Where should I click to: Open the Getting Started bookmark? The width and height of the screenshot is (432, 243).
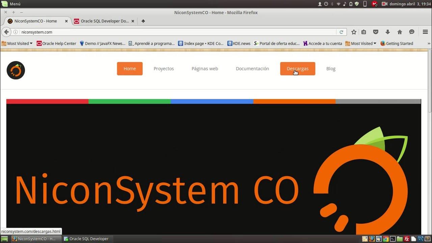pyautogui.click(x=397, y=44)
